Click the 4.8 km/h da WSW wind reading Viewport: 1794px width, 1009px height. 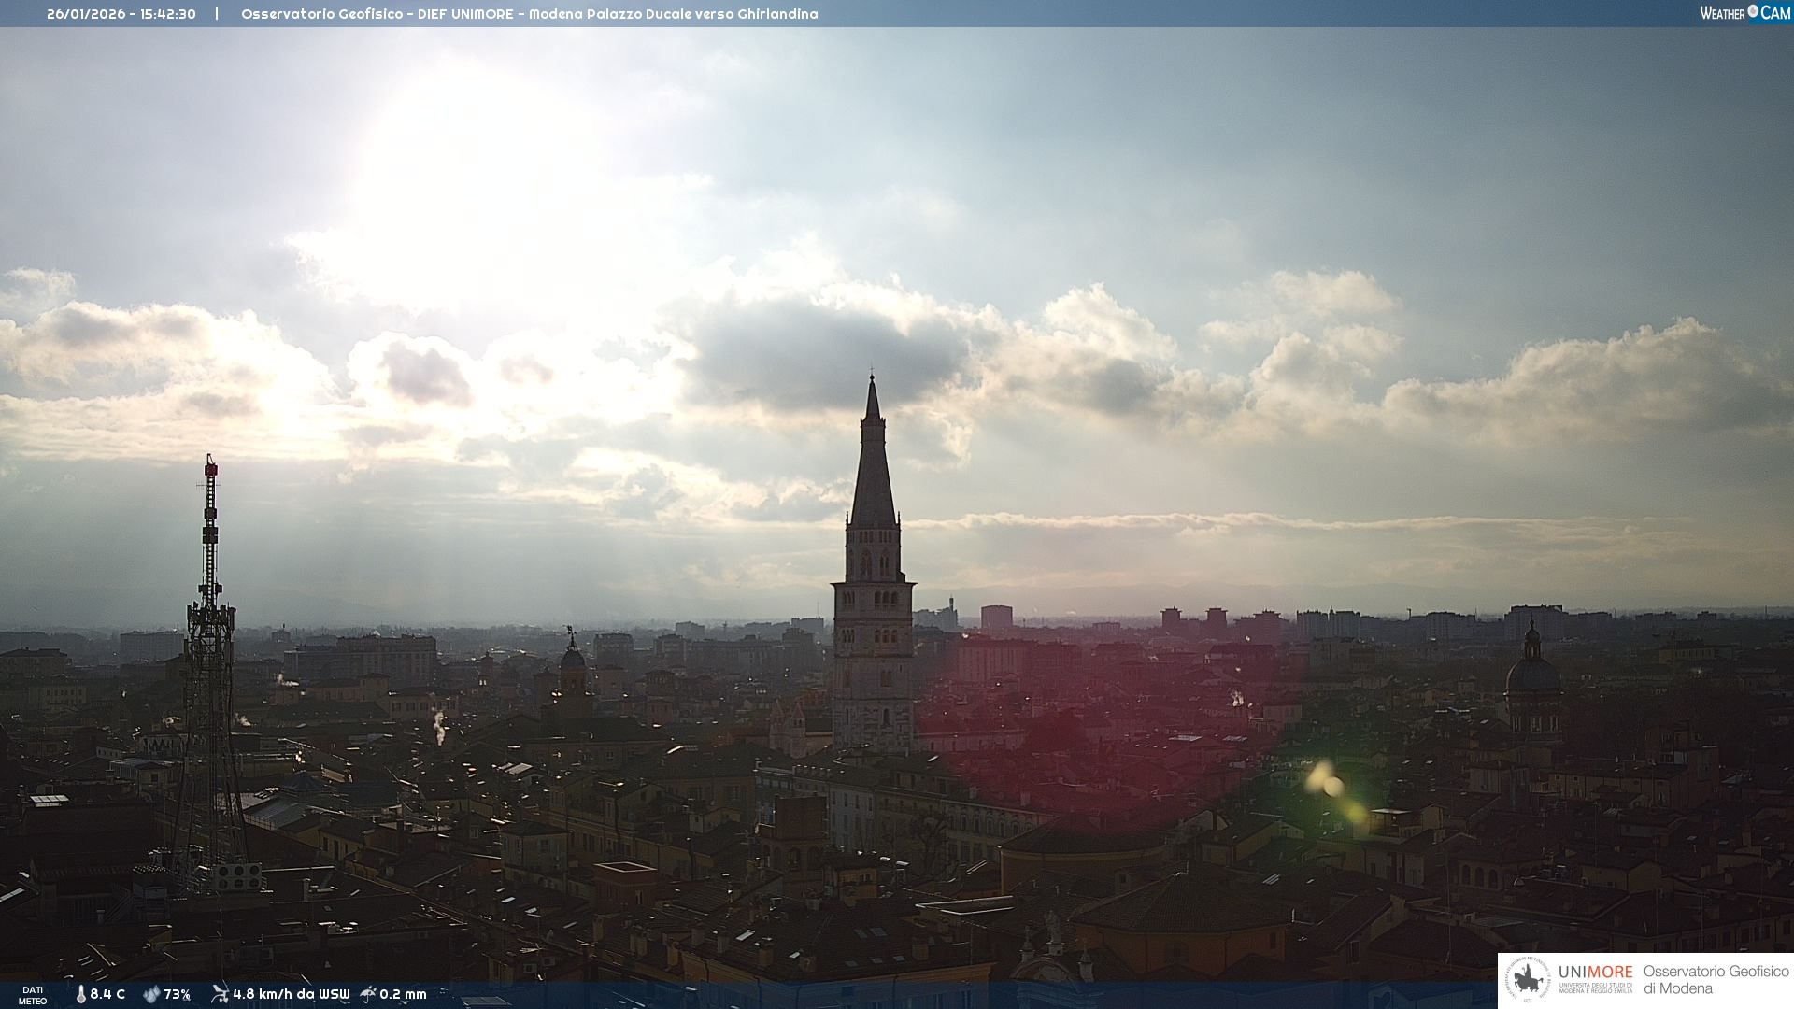coord(292,994)
